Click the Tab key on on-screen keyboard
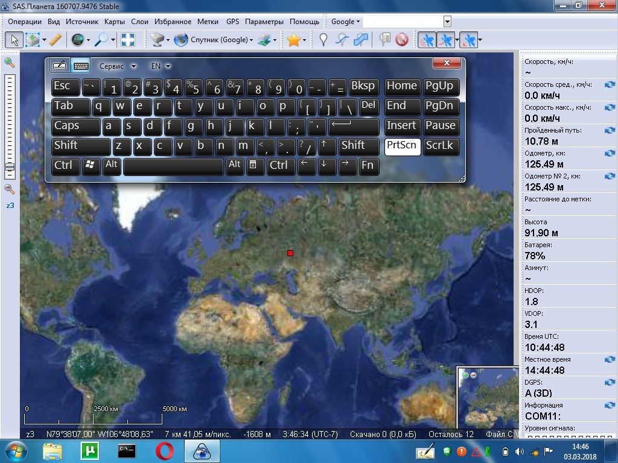618x463 pixels. coord(71,107)
